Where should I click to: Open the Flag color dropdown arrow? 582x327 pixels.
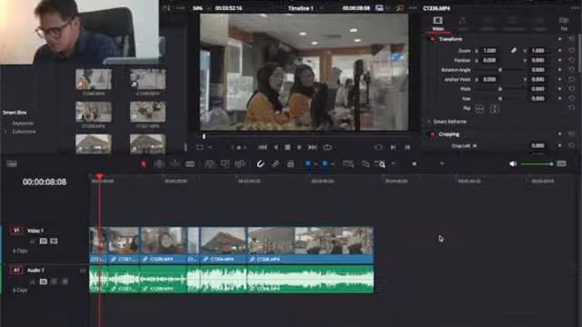click(316, 164)
